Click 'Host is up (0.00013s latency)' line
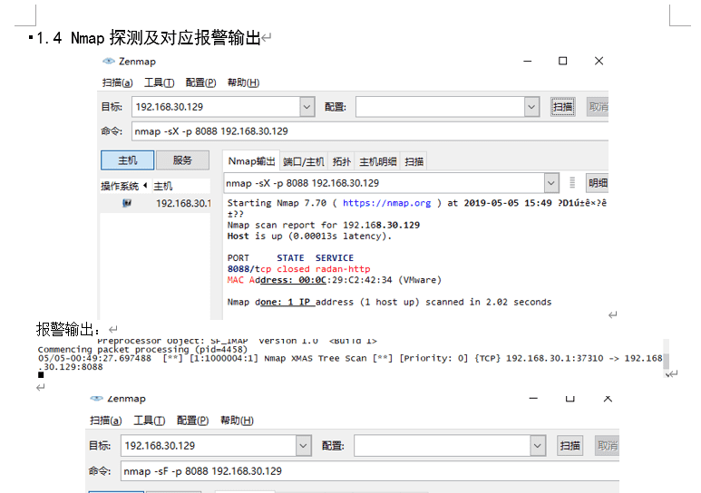701x493 pixels. (309, 236)
